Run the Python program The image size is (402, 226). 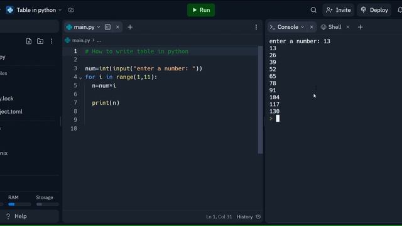201,10
